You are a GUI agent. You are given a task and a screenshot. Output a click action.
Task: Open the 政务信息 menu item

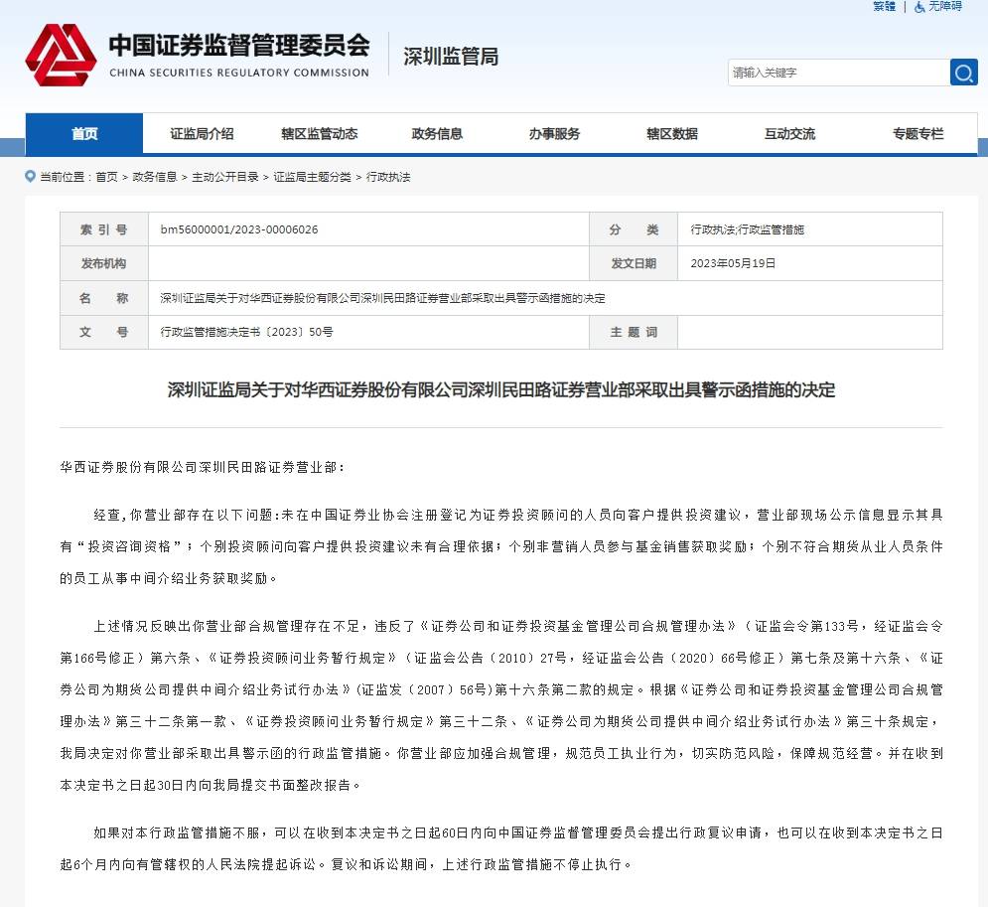point(437,134)
